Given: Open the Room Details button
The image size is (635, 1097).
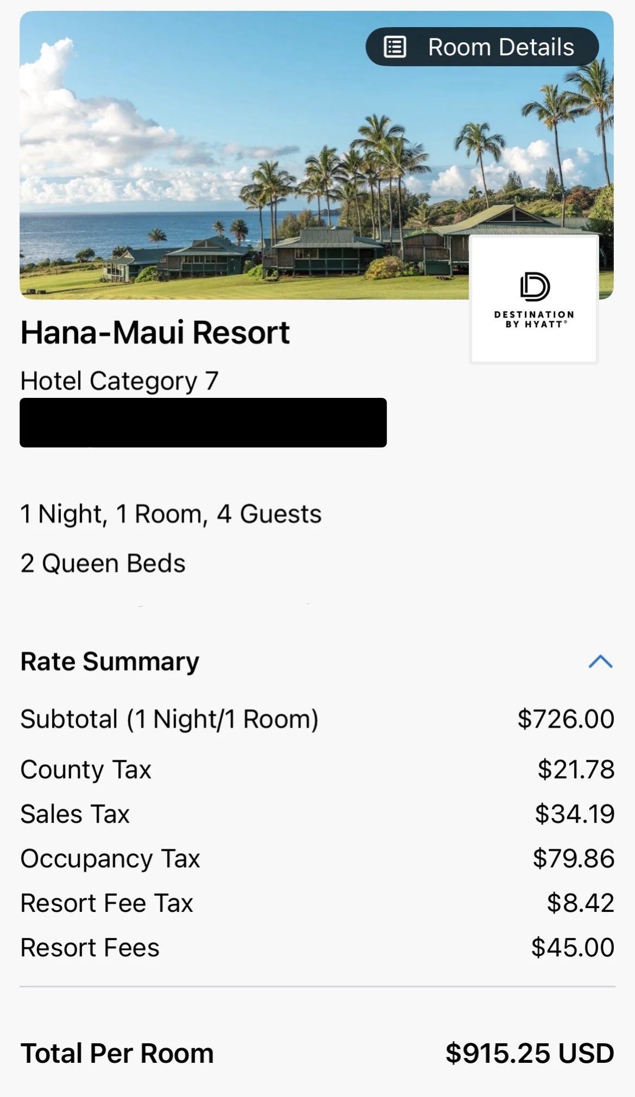Looking at the screenshot, I should 482,47.
